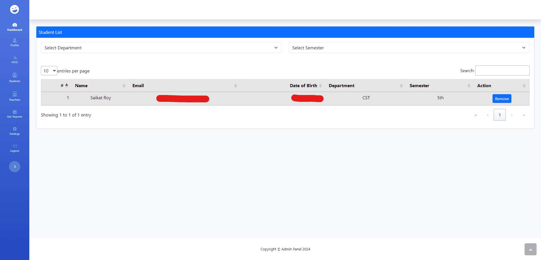Open the Select Department dropdown

click(x=161, y=48)
